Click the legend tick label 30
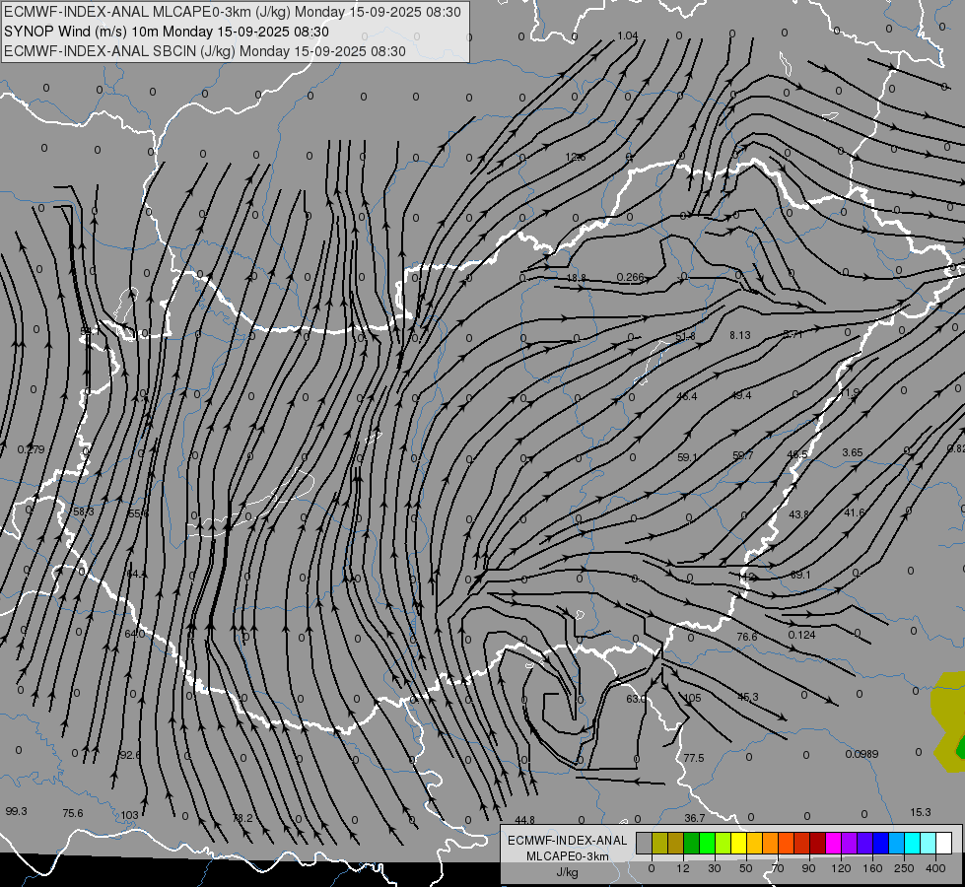 click(x=715, y=868)
